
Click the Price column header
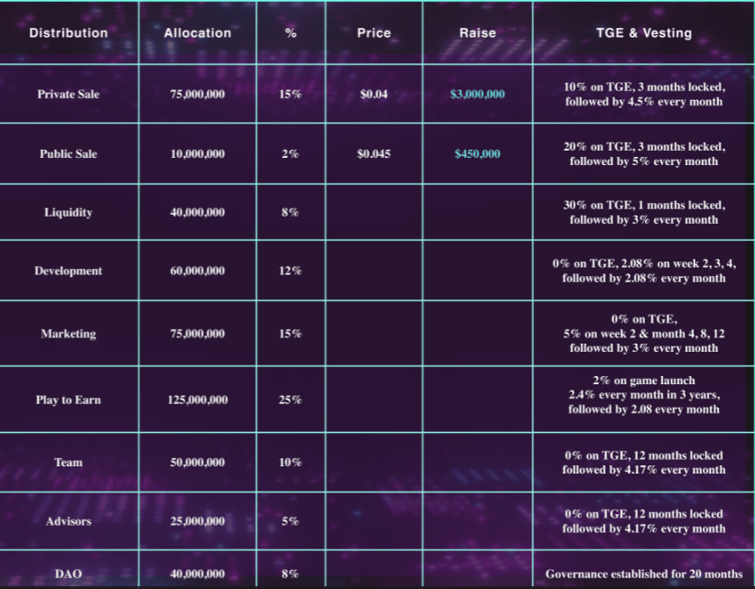click(x=373, y=33)
